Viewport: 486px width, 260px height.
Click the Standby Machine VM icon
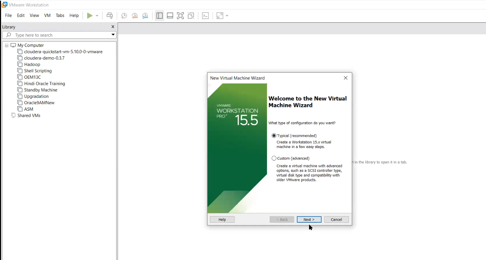point(20,90)
